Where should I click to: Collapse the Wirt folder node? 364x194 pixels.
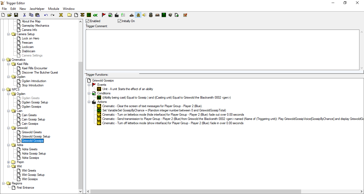[x=9, y=166]
